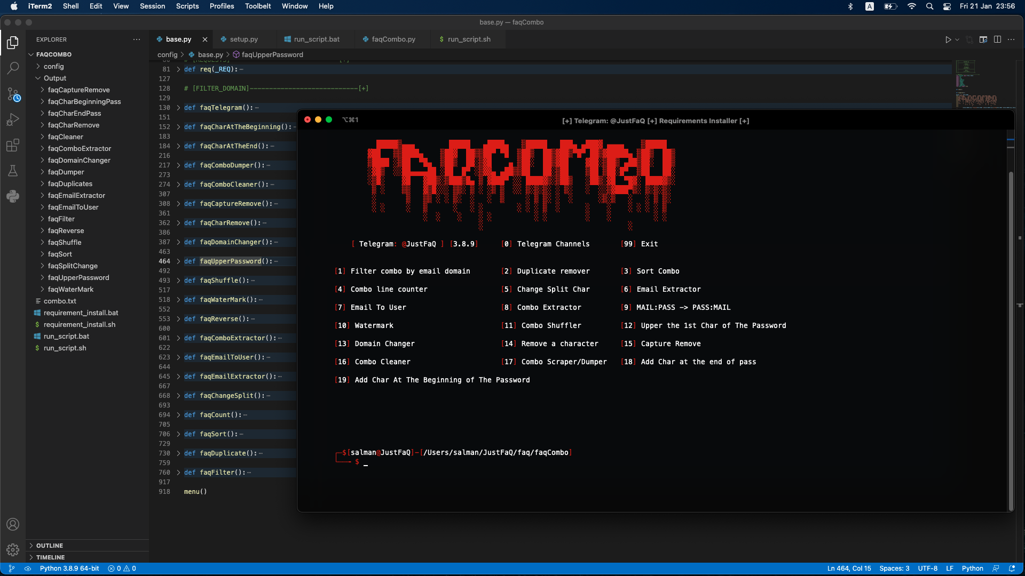Click the Run/Debug icon in activity bar

(x=13, y=120)
